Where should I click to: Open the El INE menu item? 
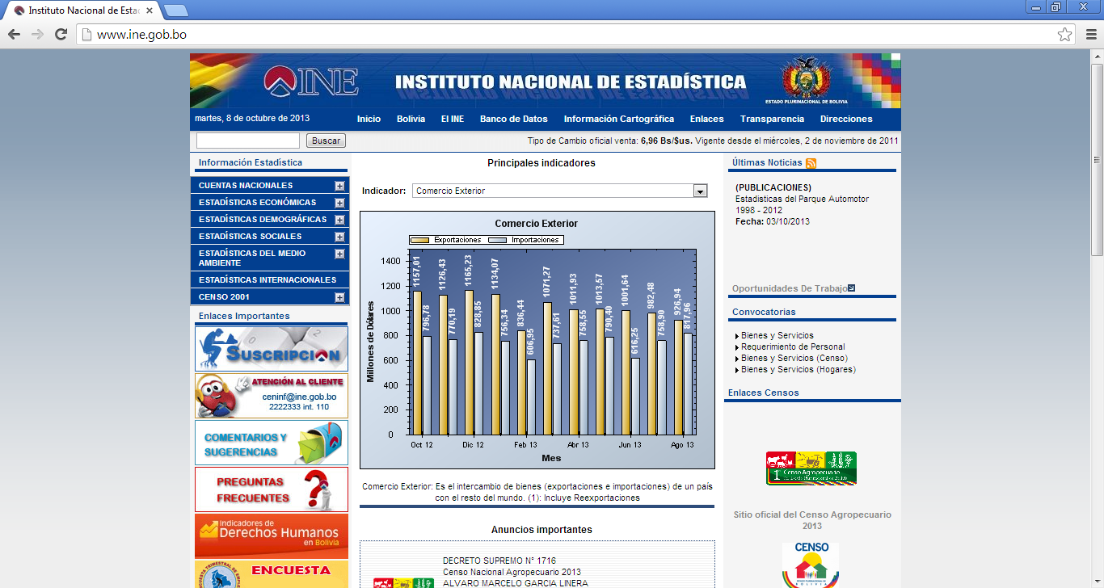pyautogui.click(x=453, y=119)
